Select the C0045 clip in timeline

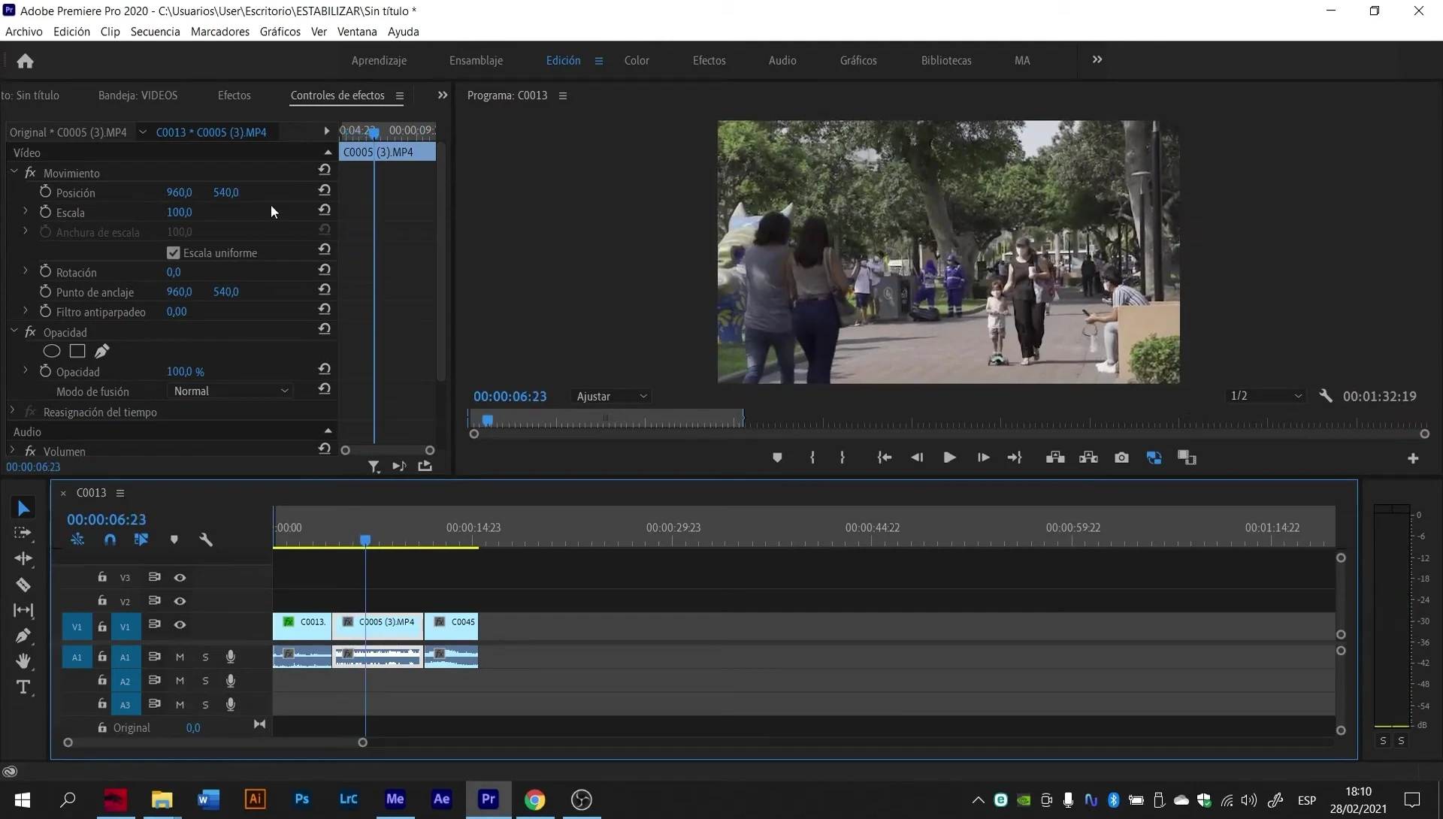point(451,626)
